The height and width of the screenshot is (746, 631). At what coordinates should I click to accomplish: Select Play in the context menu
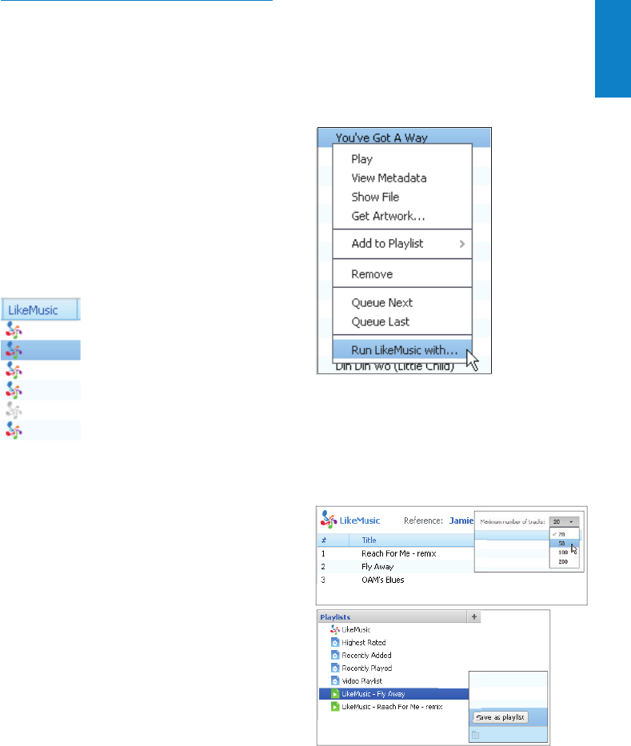click(361, 159)
